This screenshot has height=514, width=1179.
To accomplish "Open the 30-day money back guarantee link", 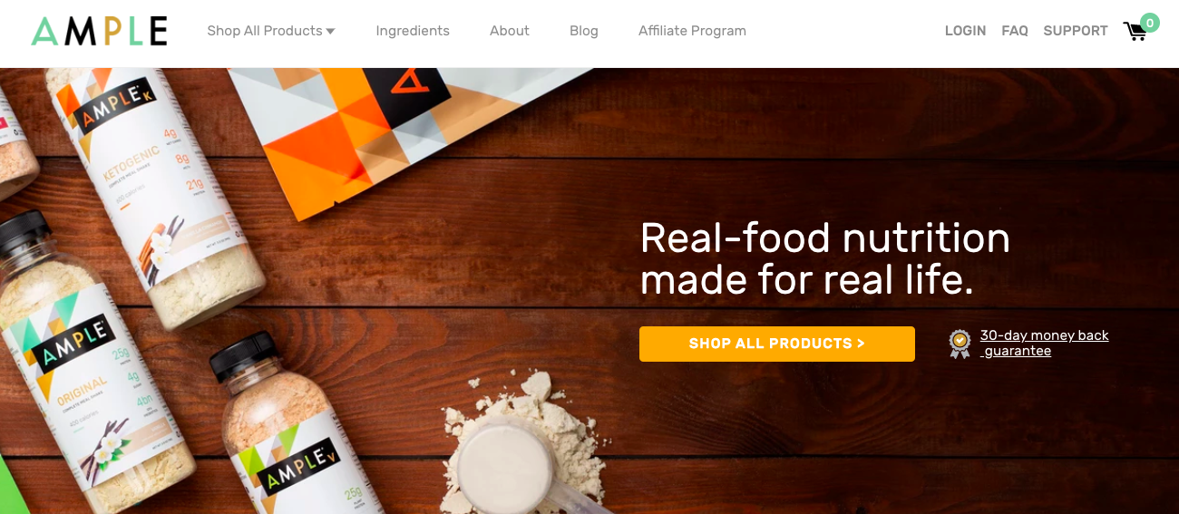I will pos(1045,343).
